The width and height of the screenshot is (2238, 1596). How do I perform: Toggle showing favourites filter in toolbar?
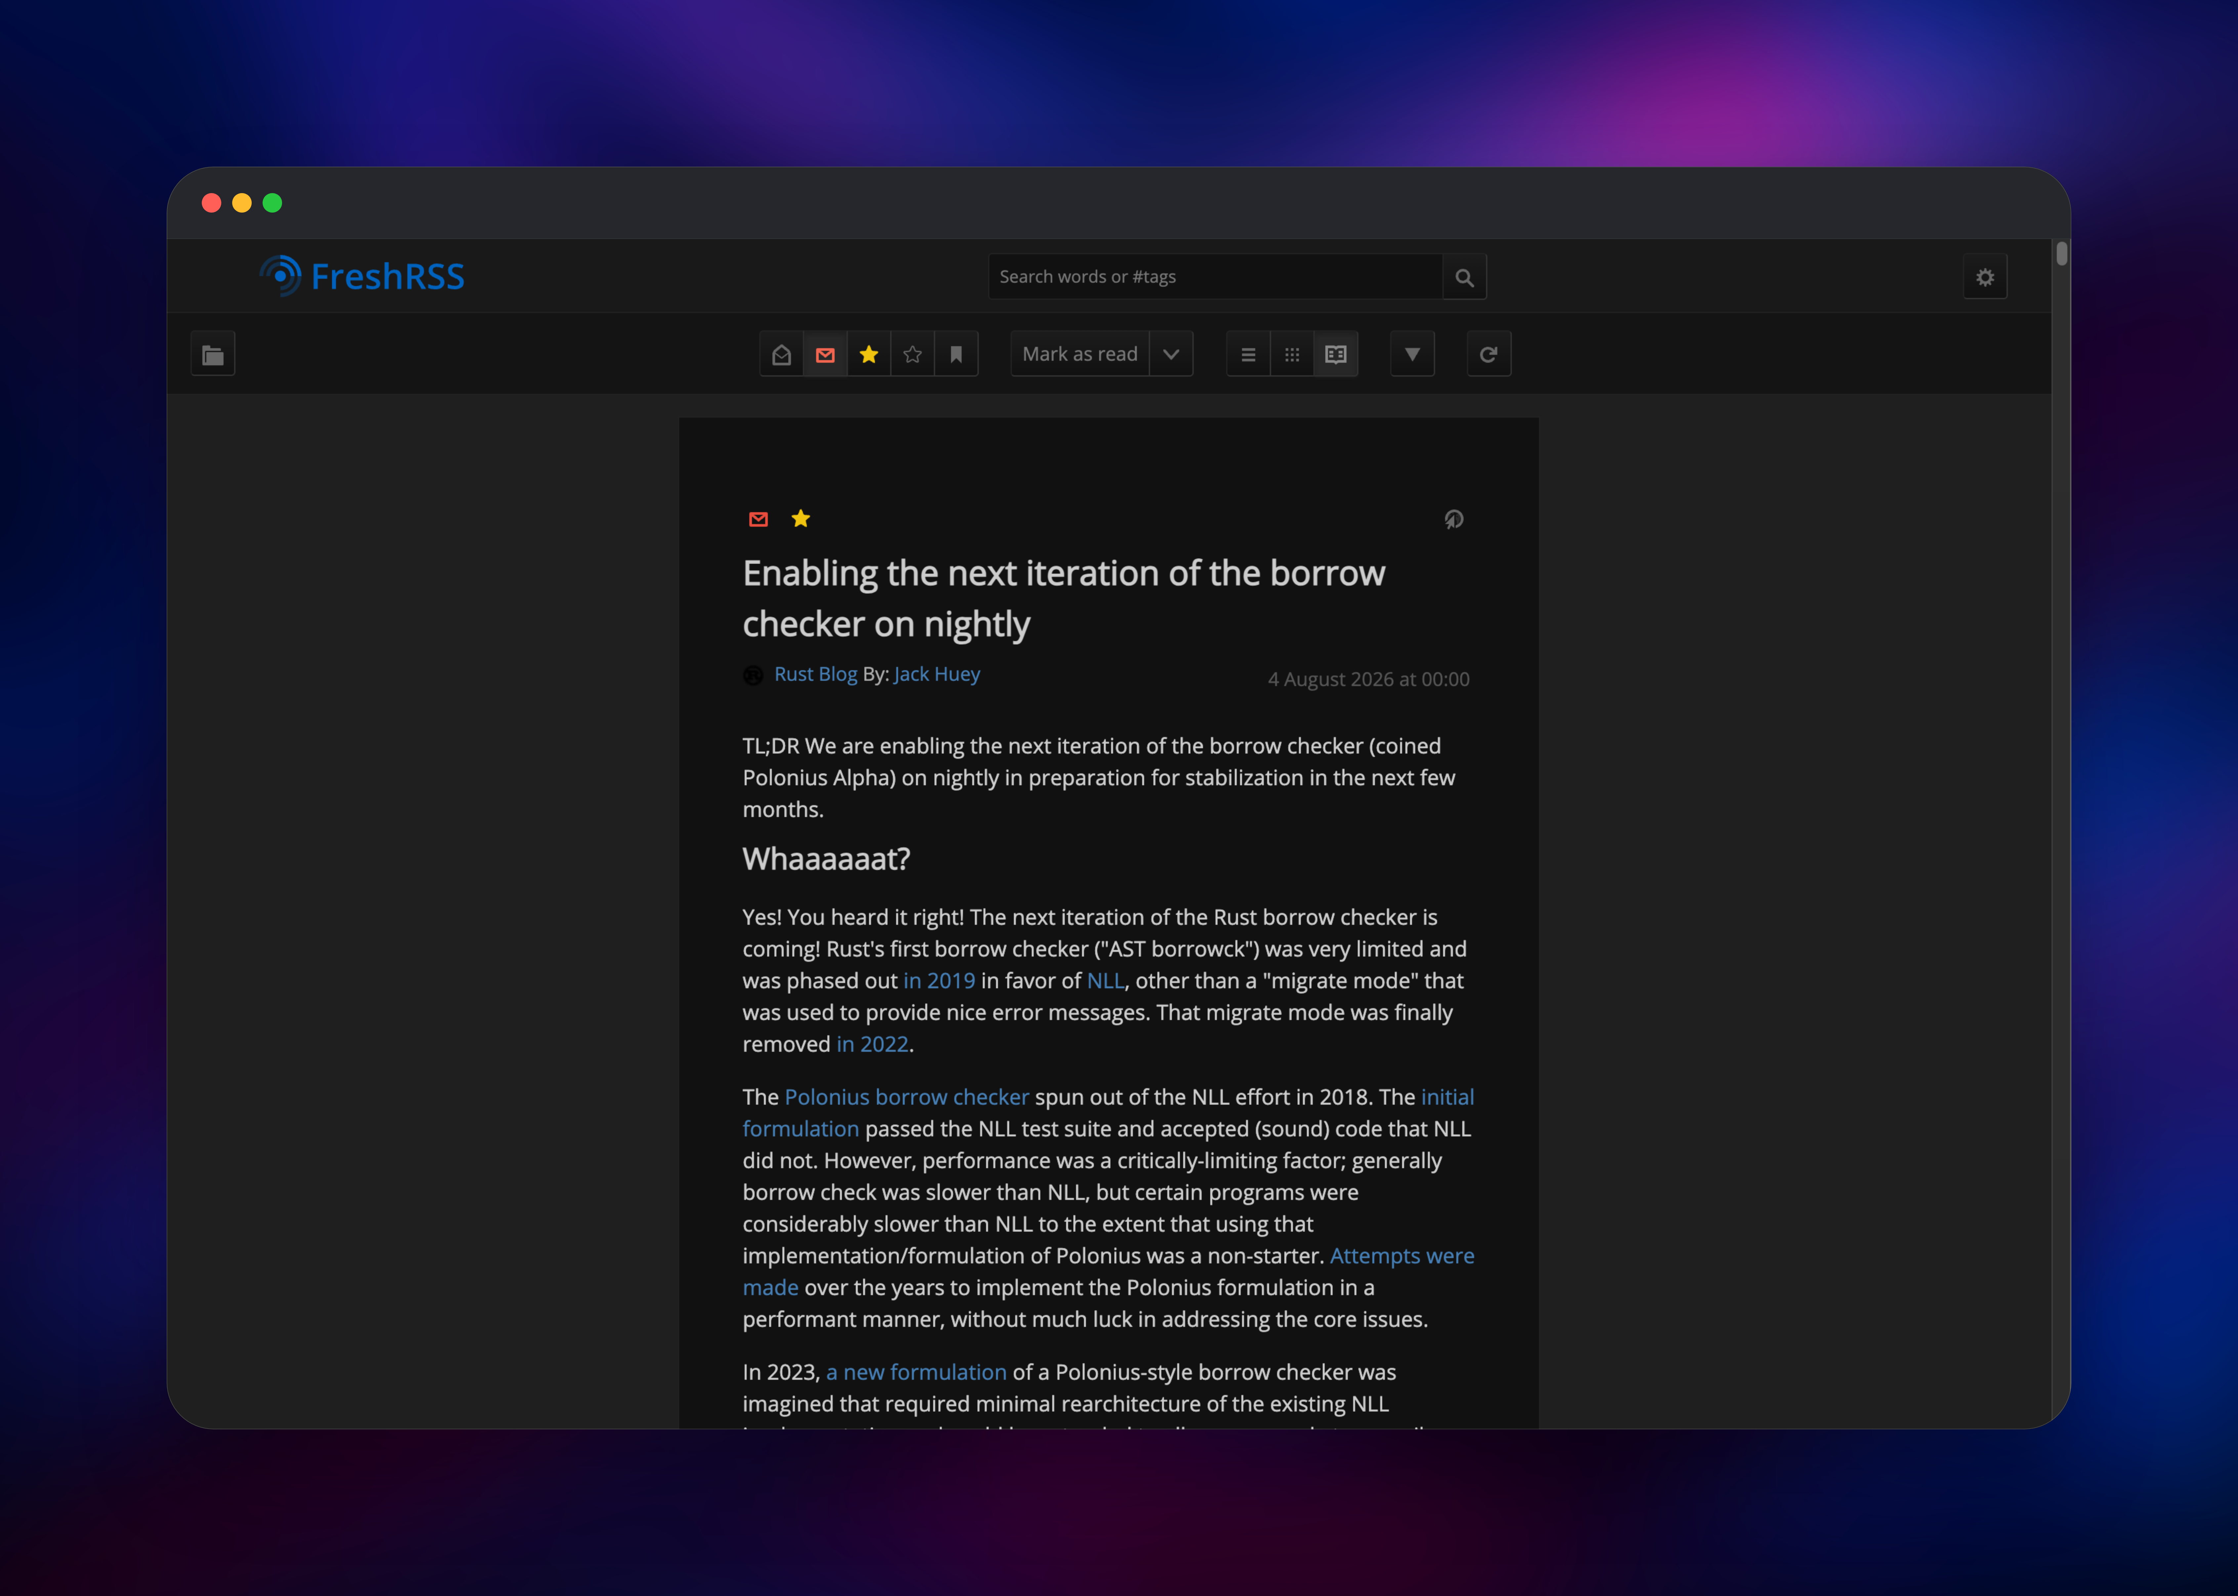click(869, 354)
